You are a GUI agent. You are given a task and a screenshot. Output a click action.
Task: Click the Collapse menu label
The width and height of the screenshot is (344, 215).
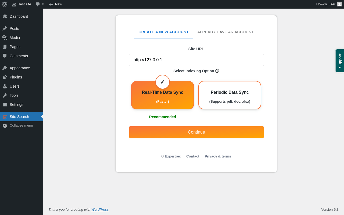pos(21,126)
